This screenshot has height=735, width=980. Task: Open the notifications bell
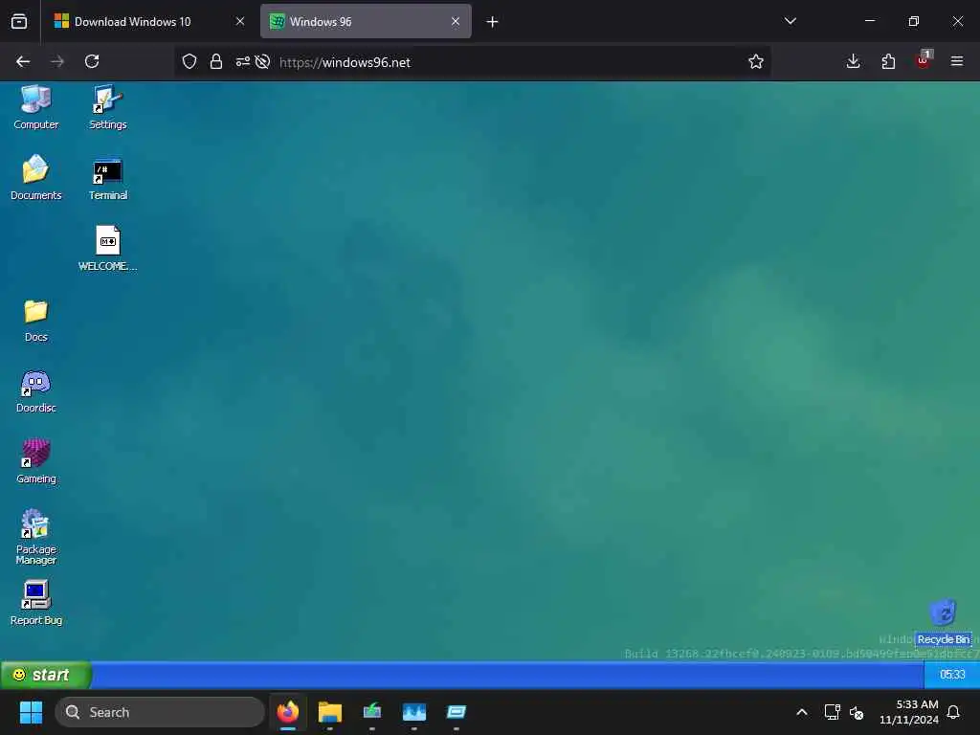[x=953, y=712]
